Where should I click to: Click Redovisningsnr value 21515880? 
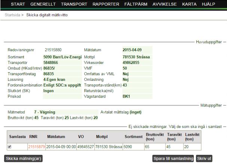(53, 50)
